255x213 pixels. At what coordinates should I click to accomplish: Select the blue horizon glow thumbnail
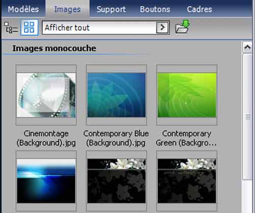[46, 181]
